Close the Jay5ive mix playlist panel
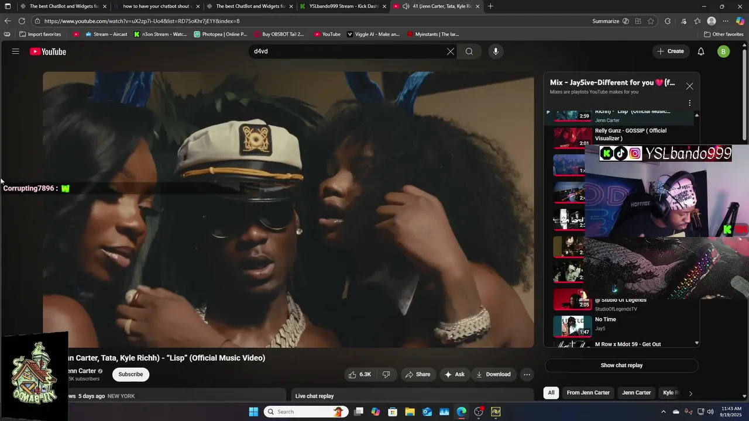 point(689,86)
